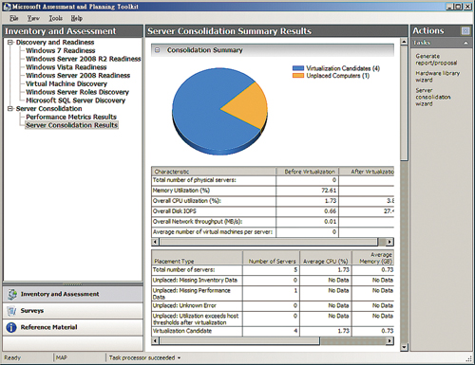The height and width of the screenshot is (365, 475).
Task: Collapse the Consolidation Summary section
Action: click(157, 50)
